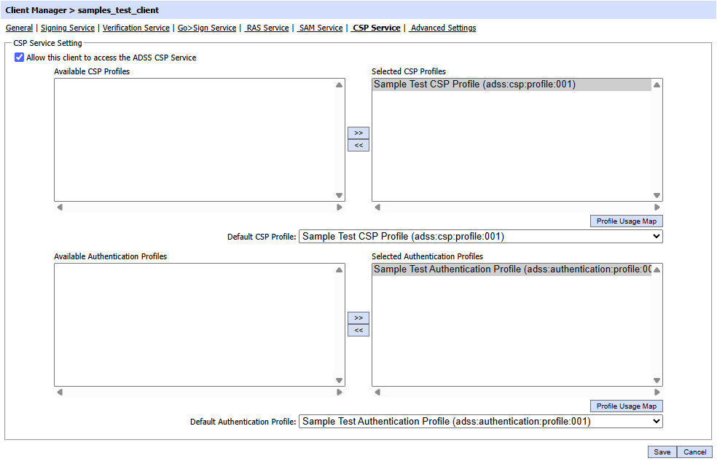
Task: Open the Go>Sign Service tab
Action: (207, 28)
